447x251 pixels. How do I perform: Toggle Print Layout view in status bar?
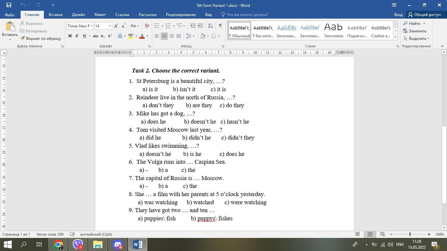point(370,234)
